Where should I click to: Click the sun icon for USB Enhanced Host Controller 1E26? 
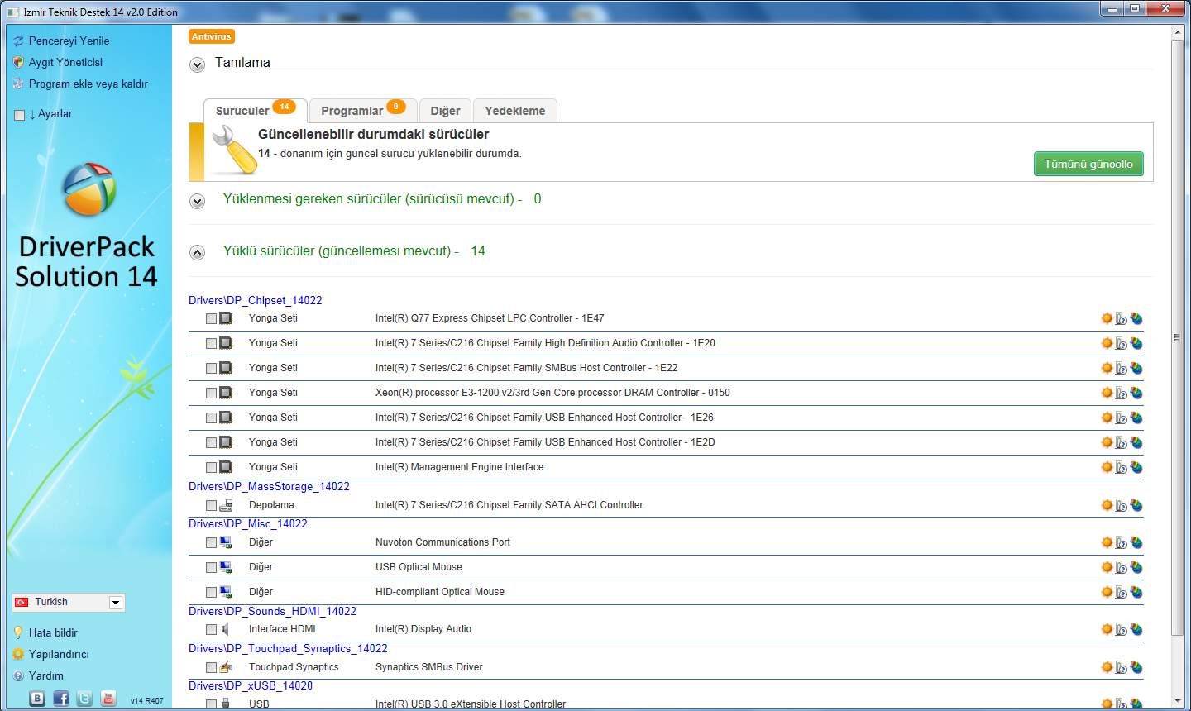tap(1107, 418)
